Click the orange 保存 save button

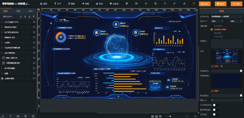(205, 4)
